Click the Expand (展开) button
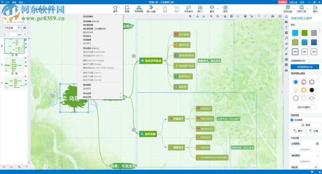 pyautogui.click(x=298, y=131)
